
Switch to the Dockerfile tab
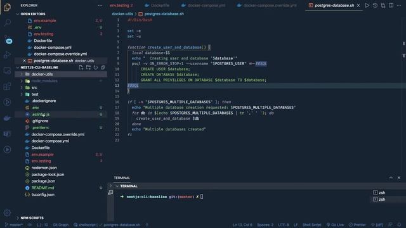tap(157, 6)
